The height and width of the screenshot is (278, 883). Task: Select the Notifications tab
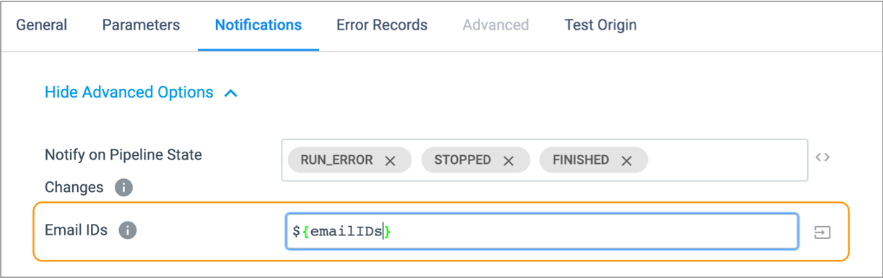pyautogui.click(x=258, y=25)
